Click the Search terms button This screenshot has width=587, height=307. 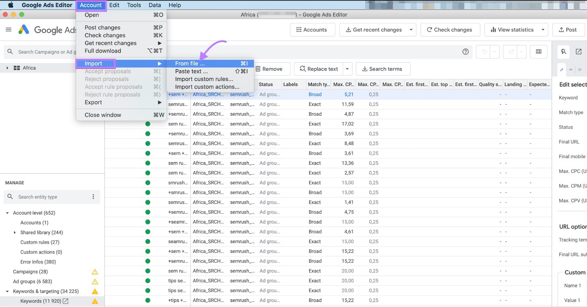coord(383,69)
